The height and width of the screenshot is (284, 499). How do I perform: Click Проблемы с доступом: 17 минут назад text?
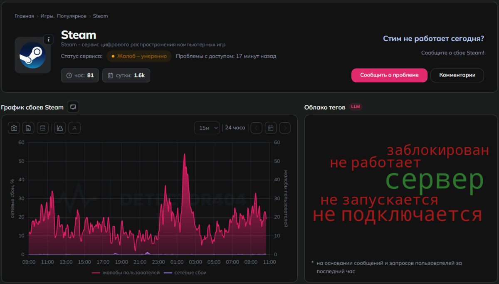point(226,56)
